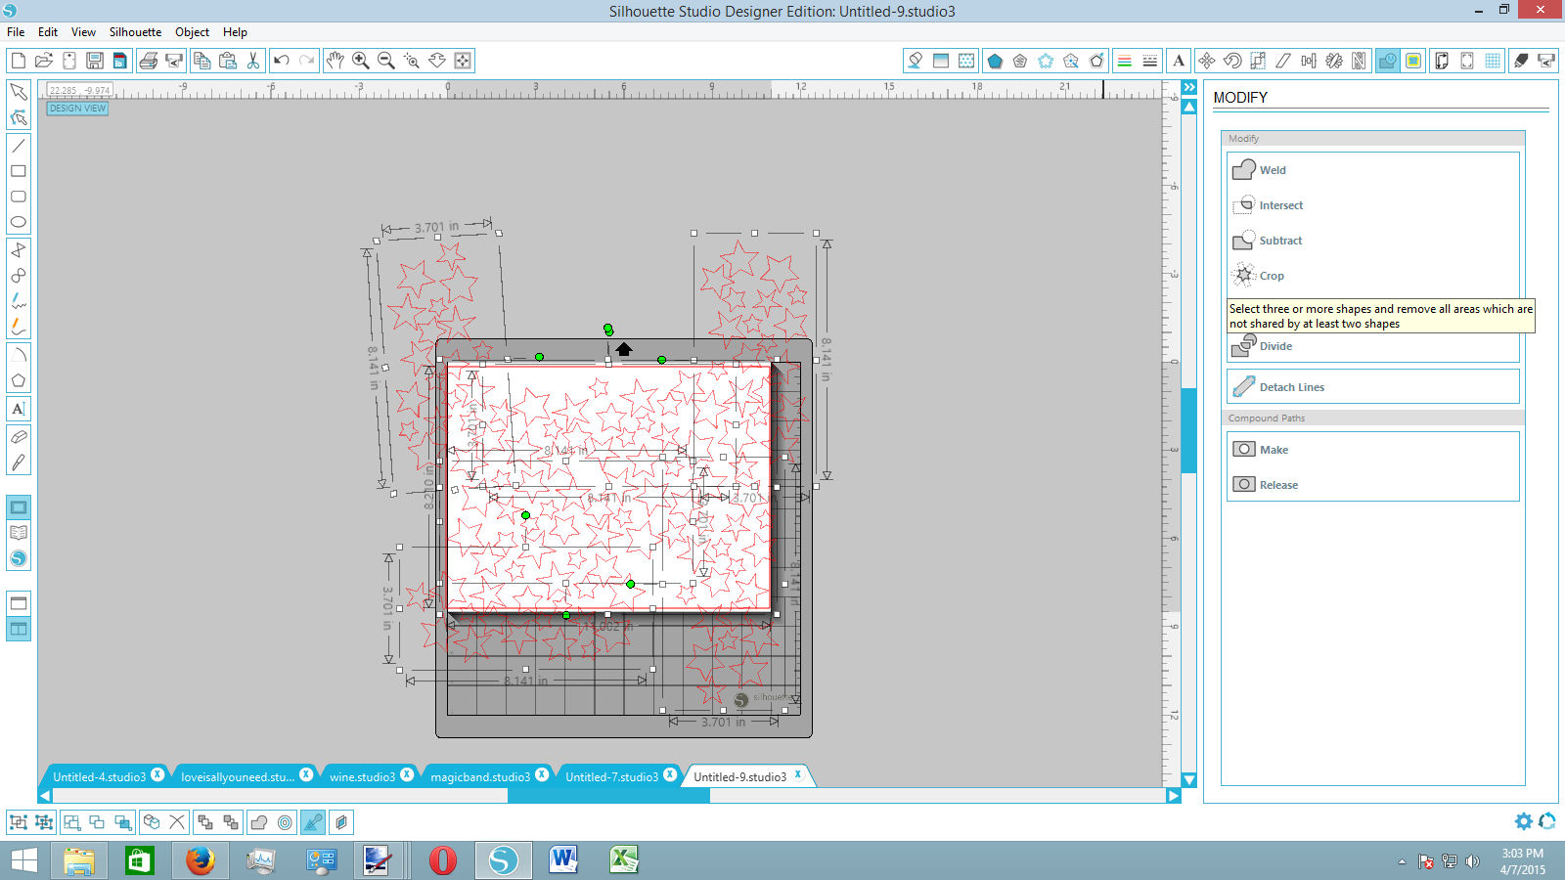
Task: Select the Eraser tool
Action: coord(18,437)
